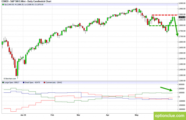186x120 pixels.
Task: Click the 2,650.00 price axis label
Action: [182, 42]
